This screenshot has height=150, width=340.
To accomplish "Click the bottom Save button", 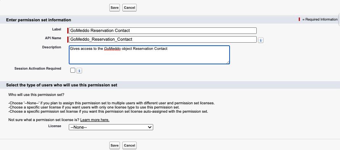I will click(x=115, y=145).
